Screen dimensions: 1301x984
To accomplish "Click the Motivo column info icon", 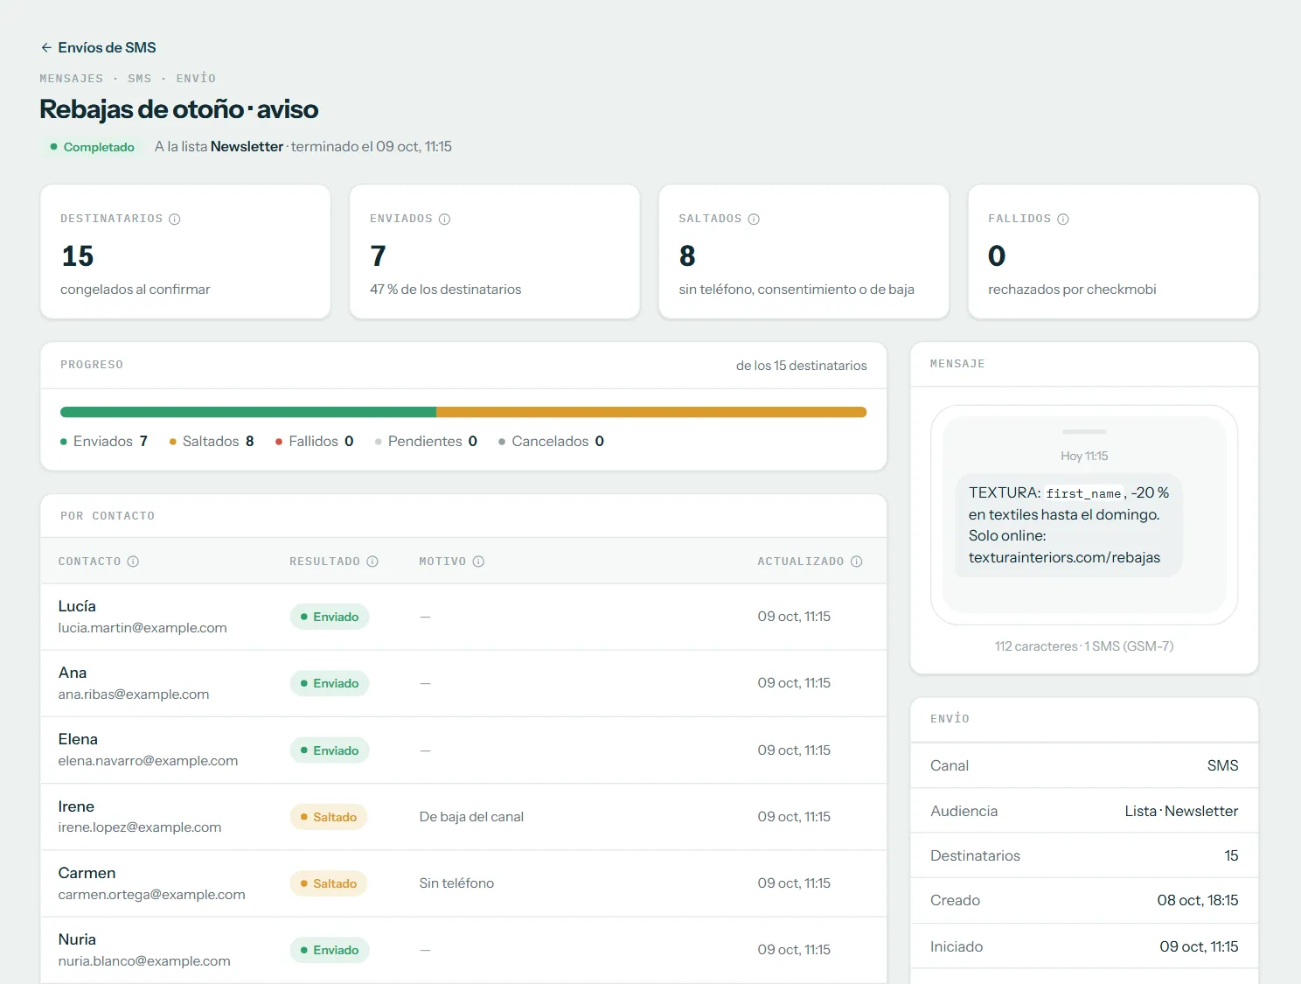I will 478,562.
